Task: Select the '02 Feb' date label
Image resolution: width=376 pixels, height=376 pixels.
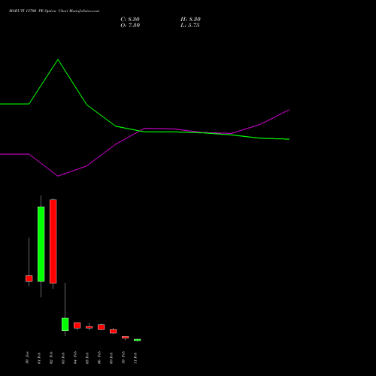Action: [x=51, y=358]
